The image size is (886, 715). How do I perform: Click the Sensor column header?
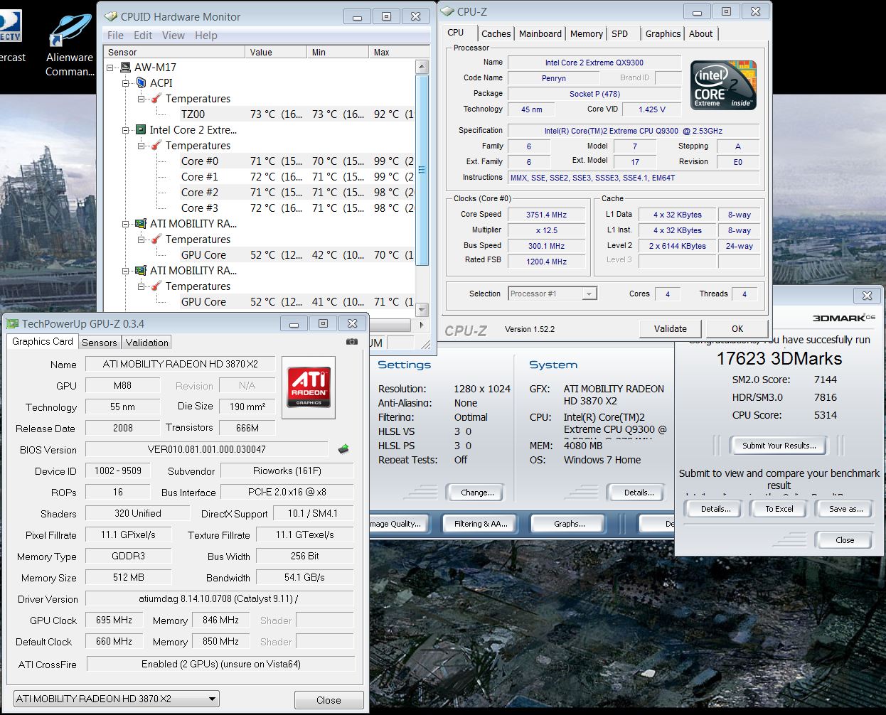click(174, 52)
